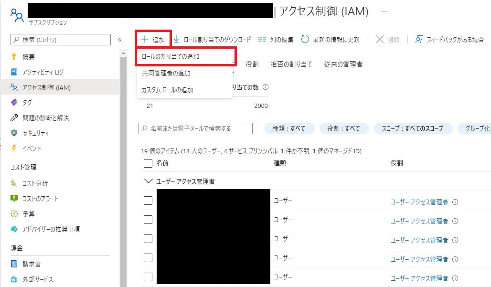The image size is (491, 287).
Task: Click 最新の情報に更新 button
Action: pyautogui.click(x=331, y=40)
